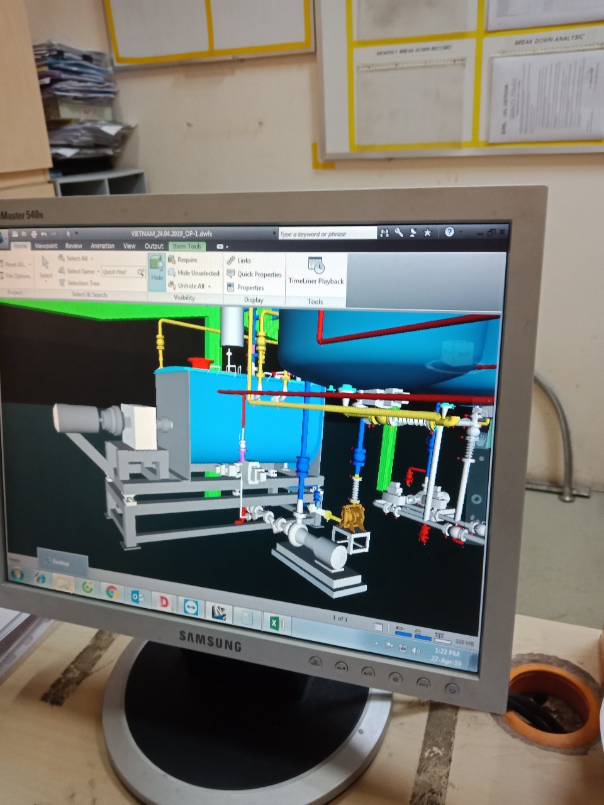Click the binoculars search icon
604x805 pixels.
(x=385, y=233)
